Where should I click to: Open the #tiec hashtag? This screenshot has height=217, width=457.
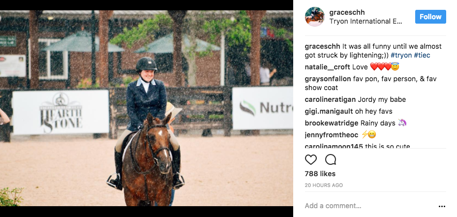click(x=422, y=55)
